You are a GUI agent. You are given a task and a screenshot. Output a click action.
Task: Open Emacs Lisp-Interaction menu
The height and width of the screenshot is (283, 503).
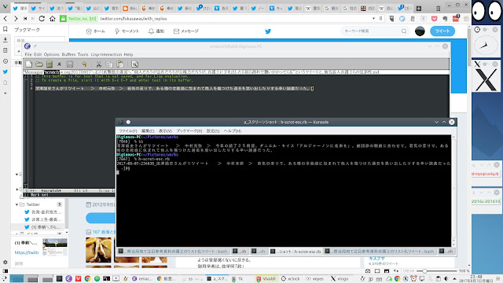pos(106,54)
